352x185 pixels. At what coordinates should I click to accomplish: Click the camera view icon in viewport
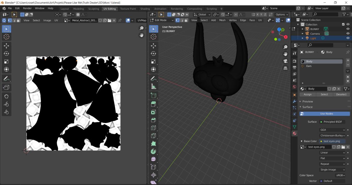tap(285, 61)
